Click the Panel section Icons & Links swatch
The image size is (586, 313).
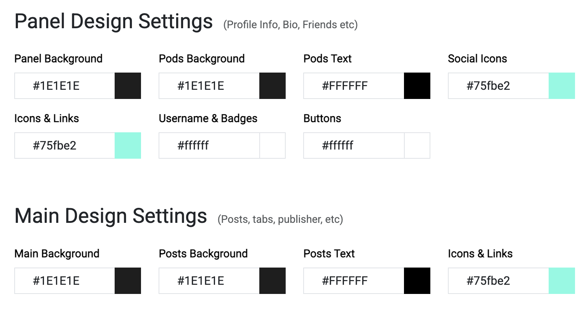[128, 146]
